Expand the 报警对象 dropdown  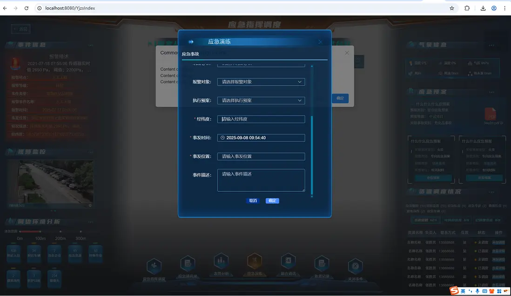[x=261, y=82]
